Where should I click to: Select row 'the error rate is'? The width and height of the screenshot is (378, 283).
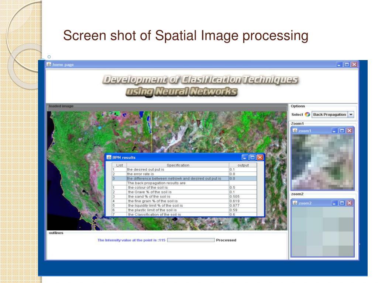[185, 174]
